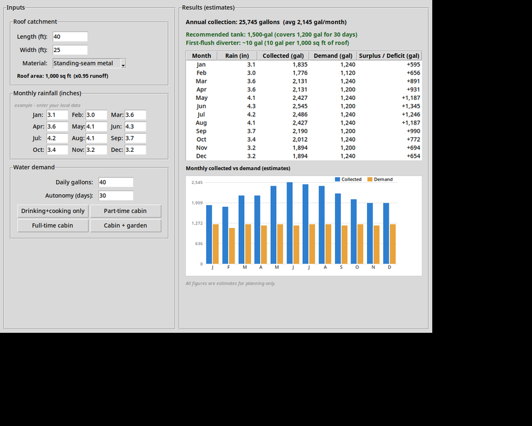Click the Month column header
Viewport: 532px width, 426px height.
point(201,56)
